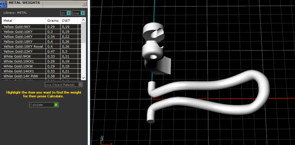Click the Metal Weights panel logo icon
This screenshot has height=145, width=295.
pos(4,4)
